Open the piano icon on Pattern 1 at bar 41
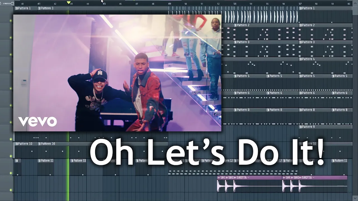 click(x=39, y=8)
